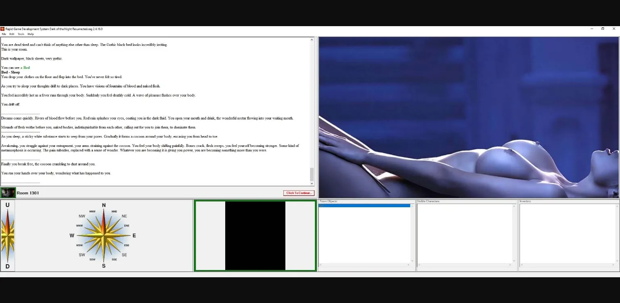Click the Room 1301 thumbnail icon
The height and width of the screenshot is (303, 620).
click(8, 193)
